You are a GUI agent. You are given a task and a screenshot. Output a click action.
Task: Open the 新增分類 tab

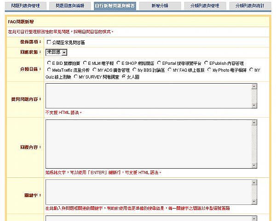160,6
